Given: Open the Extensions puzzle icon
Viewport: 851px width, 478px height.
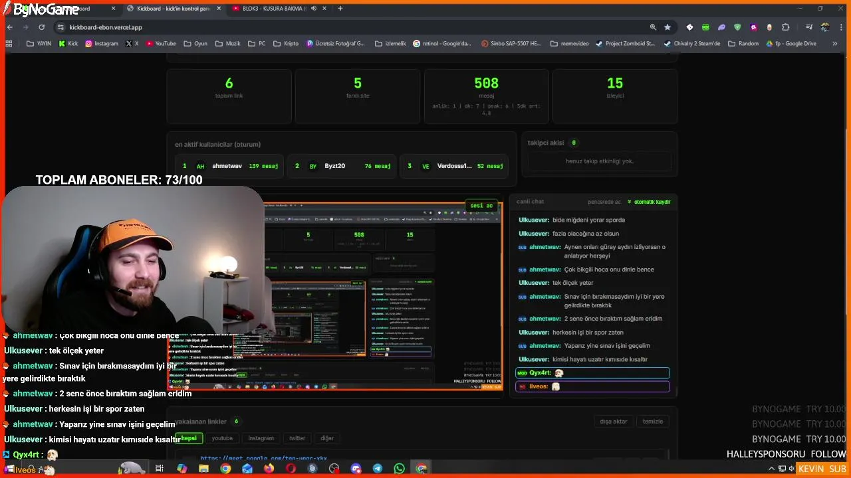Looking at the screenshot, I should click(x=786, y=27).
